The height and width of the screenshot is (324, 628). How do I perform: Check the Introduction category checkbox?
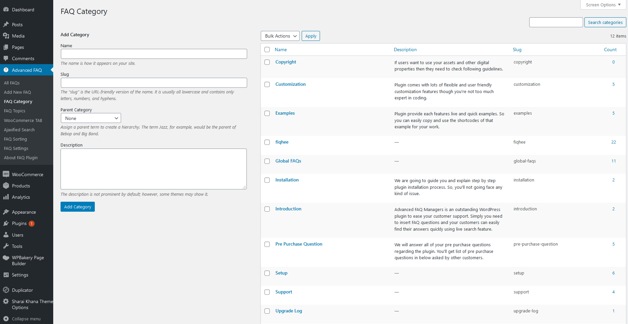coord(267,209)
